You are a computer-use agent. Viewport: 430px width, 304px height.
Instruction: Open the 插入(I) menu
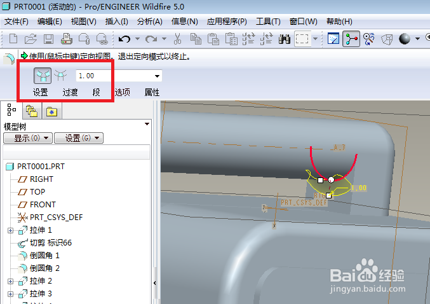[x=116, y=22]
